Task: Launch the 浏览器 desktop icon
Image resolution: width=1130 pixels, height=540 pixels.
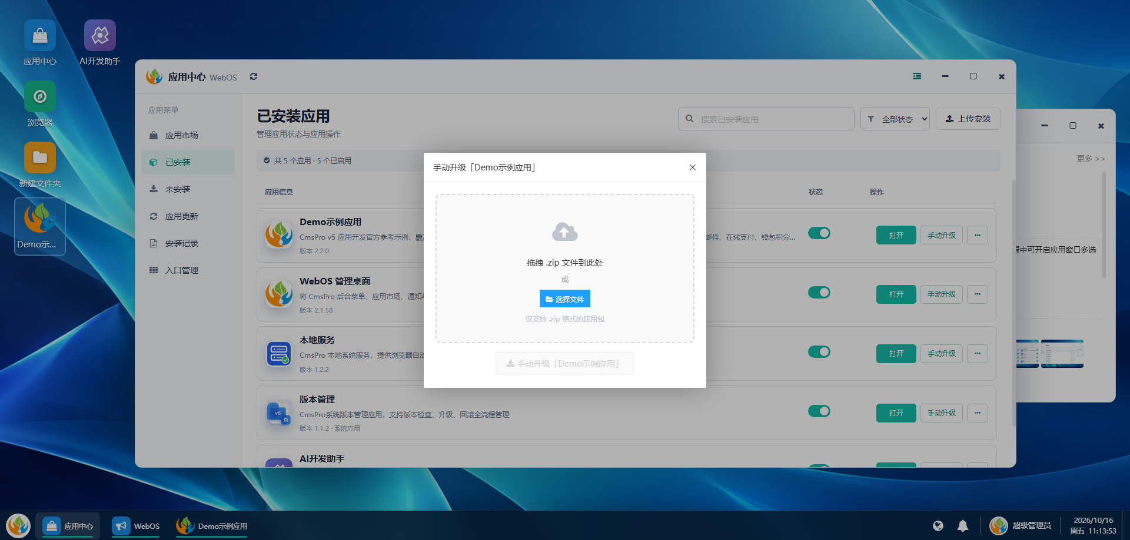Action: [x=40, y=104]
